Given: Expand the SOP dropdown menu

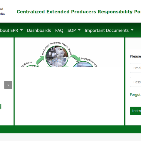Looking at the screenshot, I should pyautogui.click(x=74, y=30).
